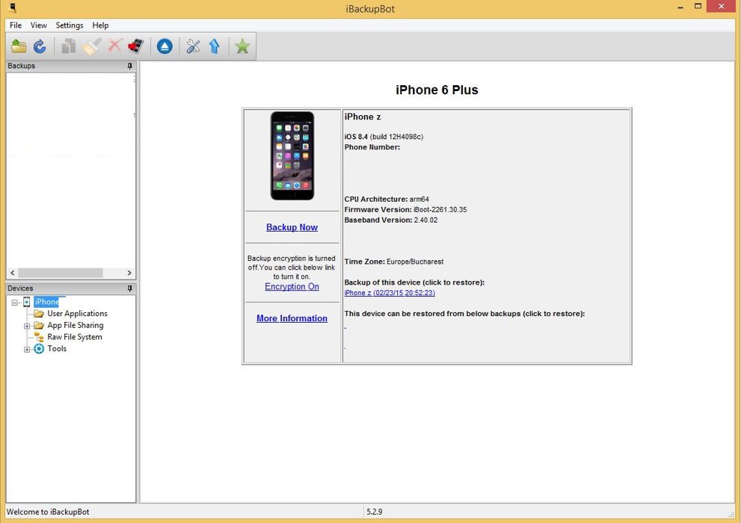The image size is (741, 523).
Task: Click the iPhone 6 Plus heading
Action: (437, 90)
